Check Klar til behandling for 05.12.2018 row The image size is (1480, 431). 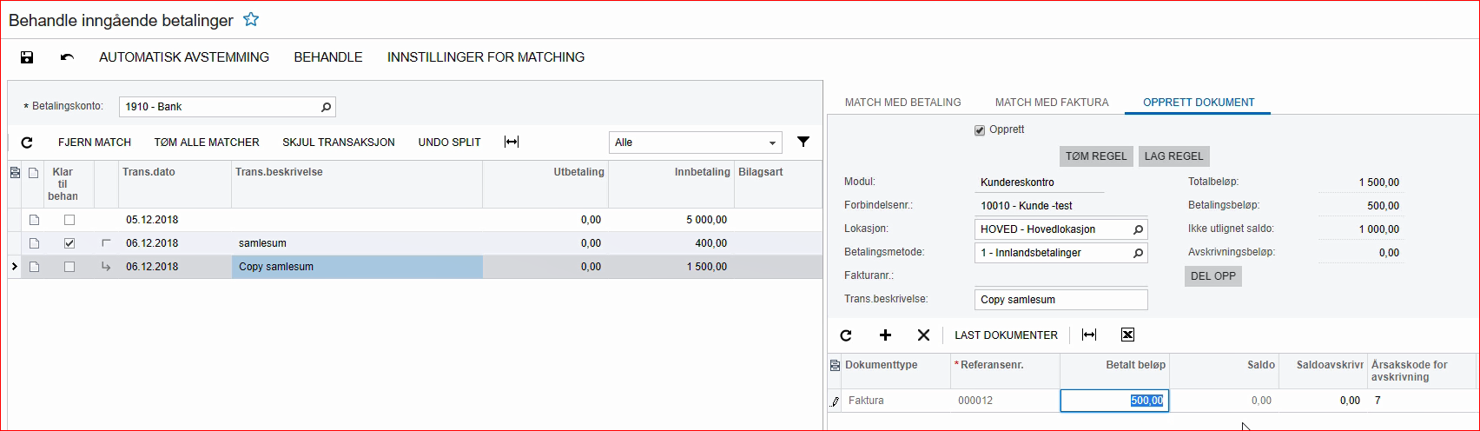click(x=69, y=220)
